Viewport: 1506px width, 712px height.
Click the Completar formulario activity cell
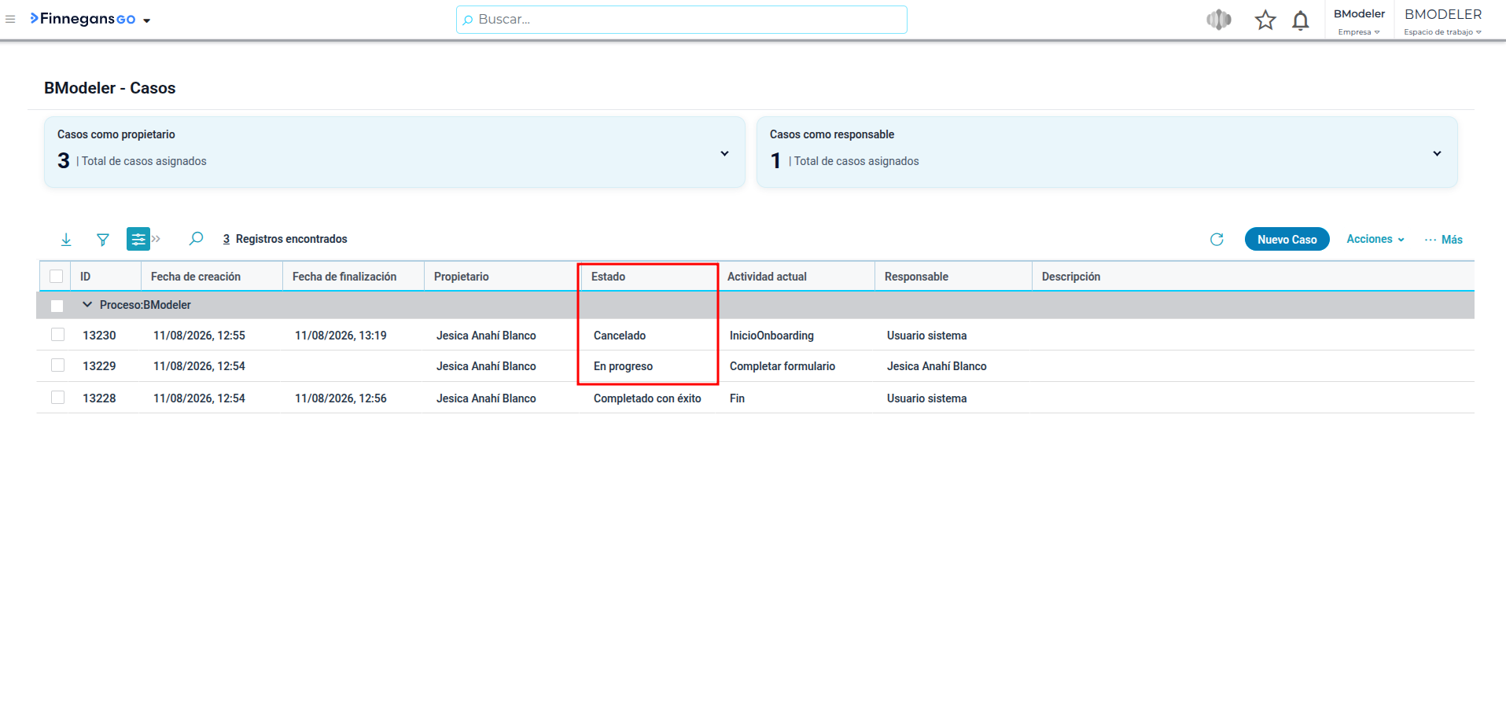tap(782, 365)
